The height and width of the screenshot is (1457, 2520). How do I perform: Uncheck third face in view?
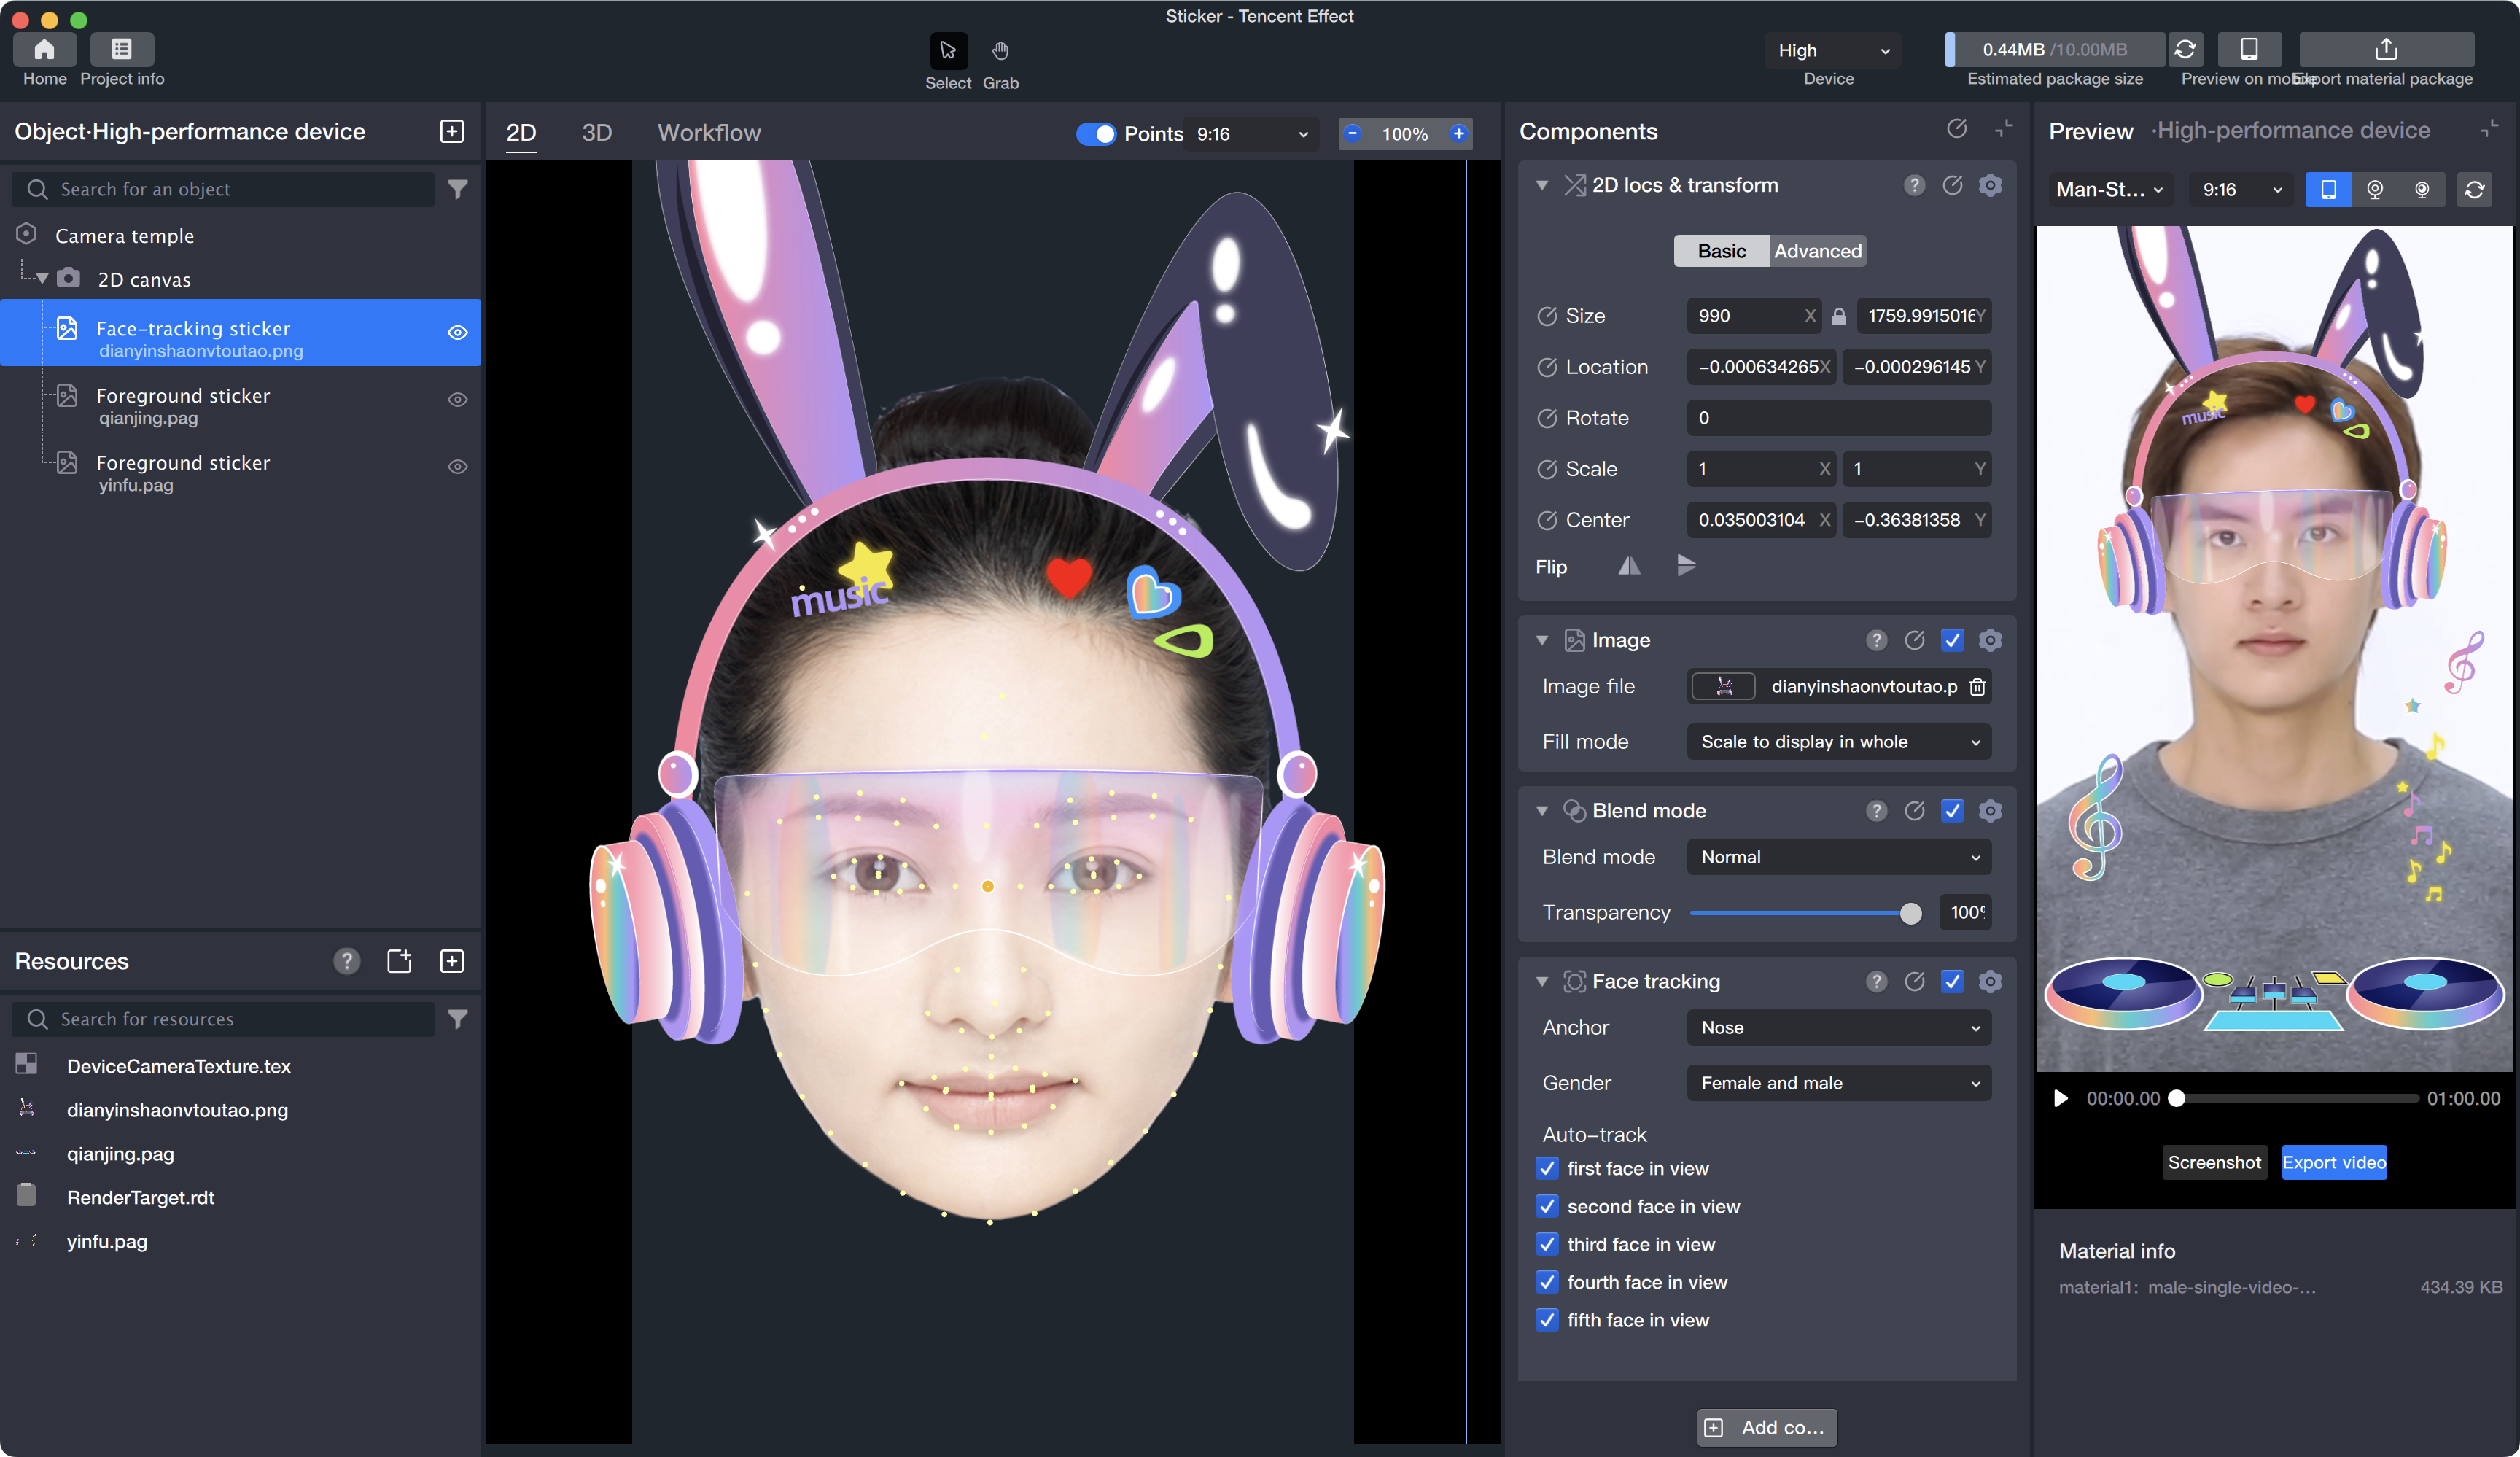[1547, 1244]
